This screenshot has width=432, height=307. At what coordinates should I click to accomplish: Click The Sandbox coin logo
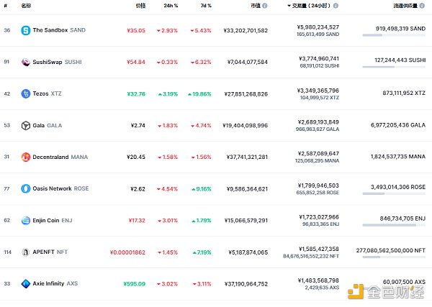(x=26, y=30)
